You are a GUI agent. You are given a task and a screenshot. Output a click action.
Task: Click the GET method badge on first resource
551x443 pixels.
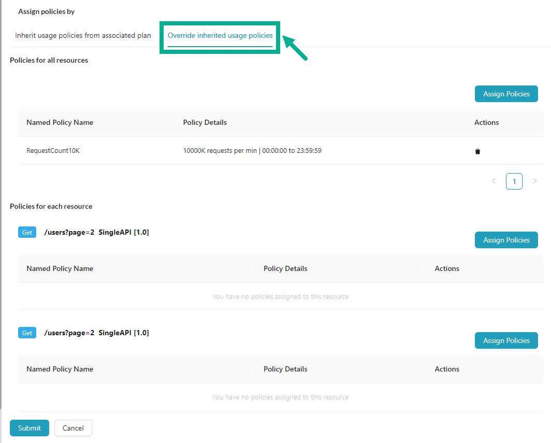(27, 232)
